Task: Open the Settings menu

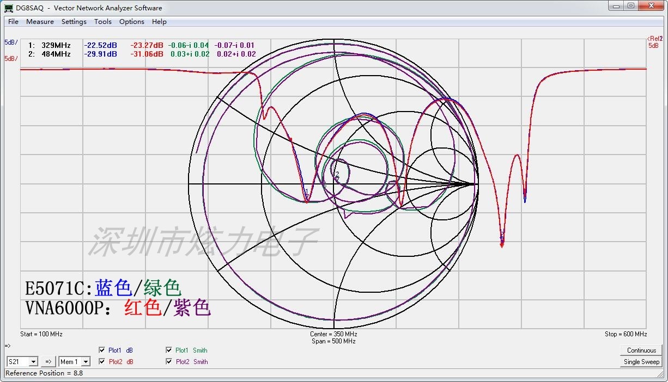Action: [x=74, y=22]
